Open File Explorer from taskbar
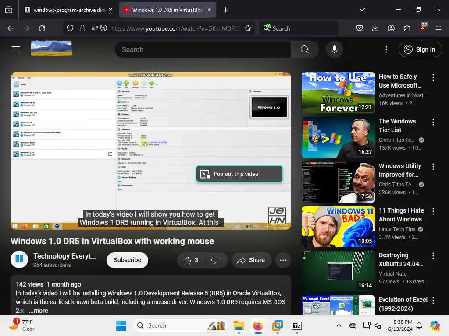Image resolution: width=449 pixels, height=336 pixels. click(239, 325)
